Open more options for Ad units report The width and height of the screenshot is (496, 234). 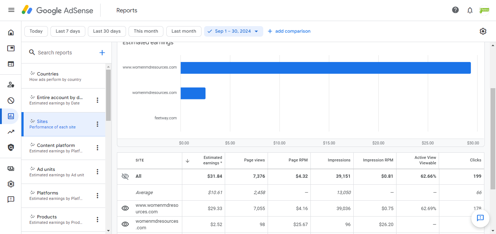[x=97, y=172]
